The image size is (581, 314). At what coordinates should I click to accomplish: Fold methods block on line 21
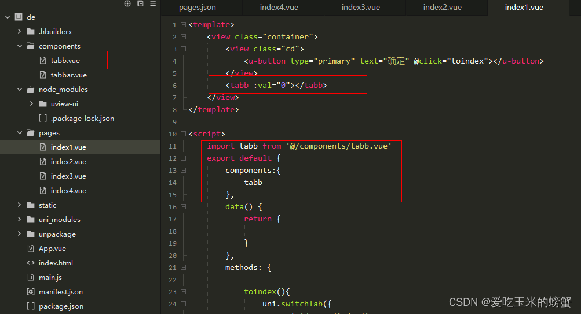183,267
